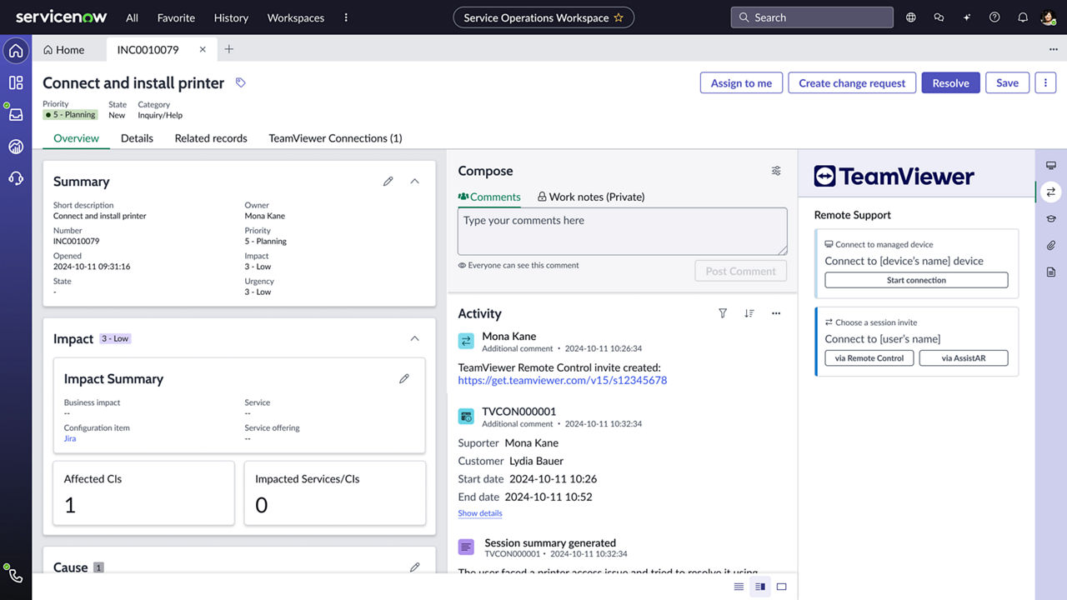Viewport: 1067px width, 600px height.
Task: Open the document icon in right rail
Action: coord(1051,272)
